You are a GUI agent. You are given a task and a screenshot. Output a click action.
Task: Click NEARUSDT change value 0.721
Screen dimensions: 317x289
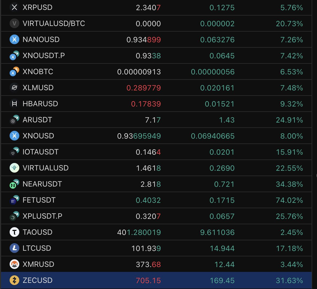tap(224, 184)
